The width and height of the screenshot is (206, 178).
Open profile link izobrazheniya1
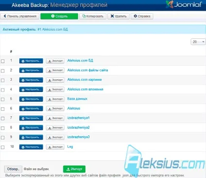coord(78,118)
